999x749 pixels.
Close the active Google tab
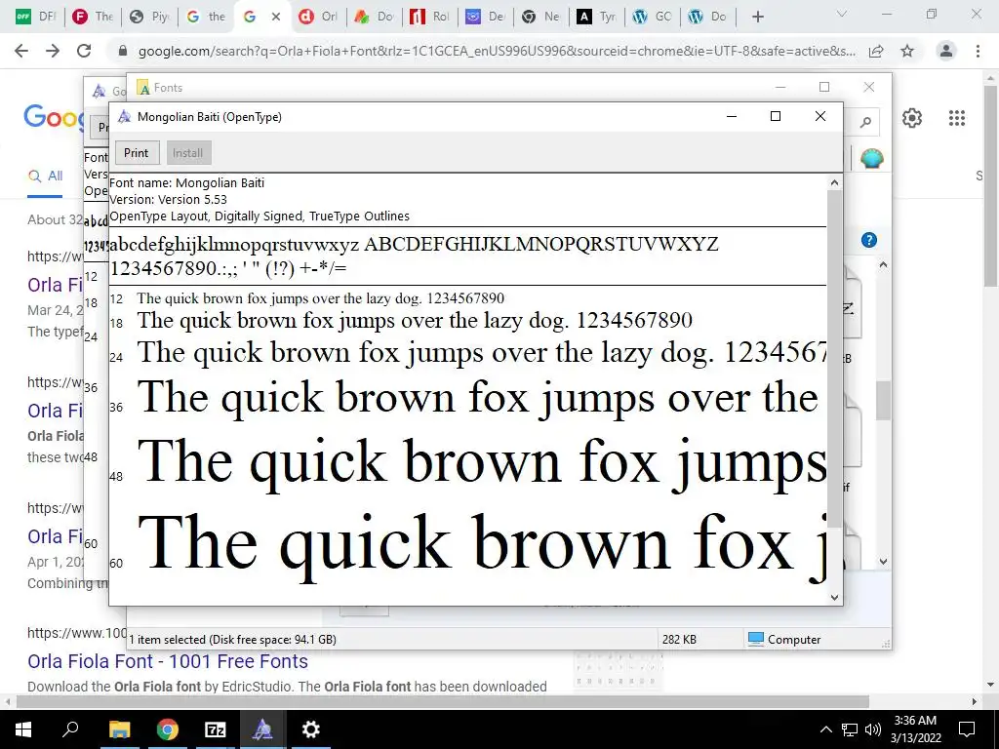tap(276, 18)
